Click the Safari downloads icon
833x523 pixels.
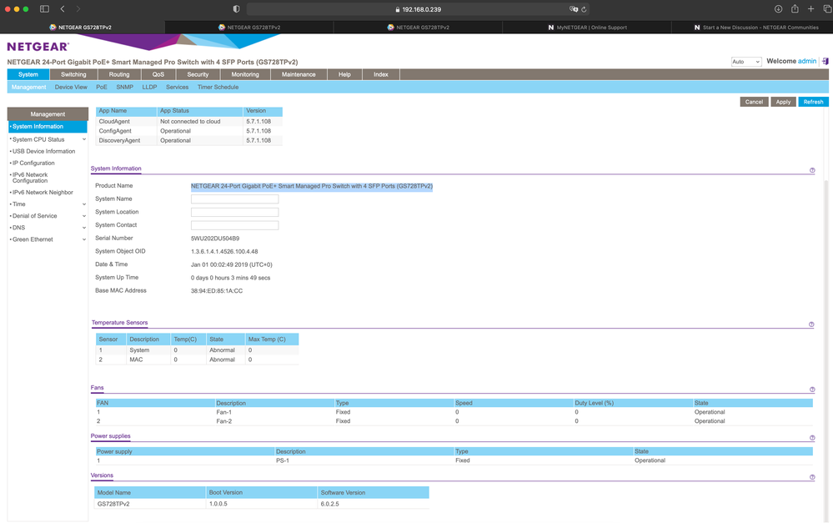pos(778,9)
